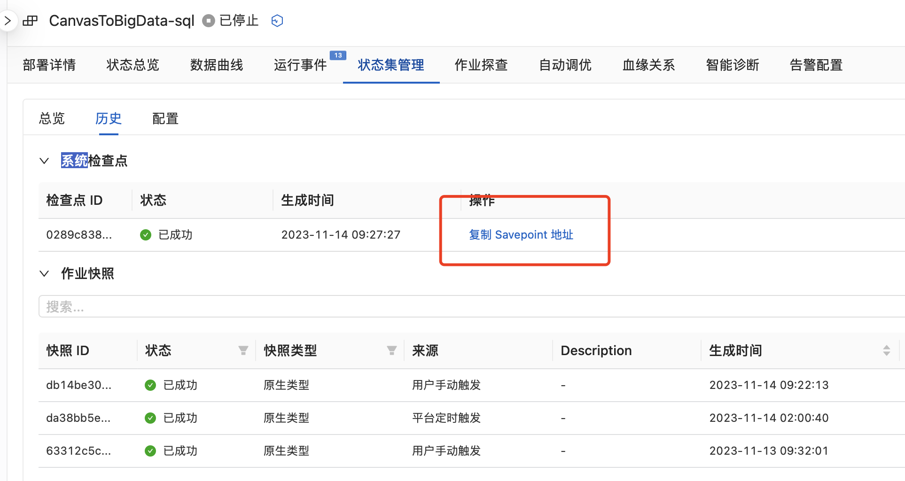
Task: Sort snapshots by 生成时间 arrows
Action: pyautogui.click(x=886, y=350)
